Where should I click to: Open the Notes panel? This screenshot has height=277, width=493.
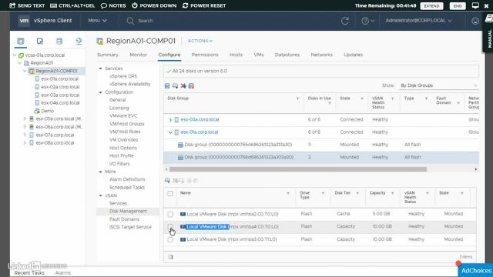tap(113, 5)
